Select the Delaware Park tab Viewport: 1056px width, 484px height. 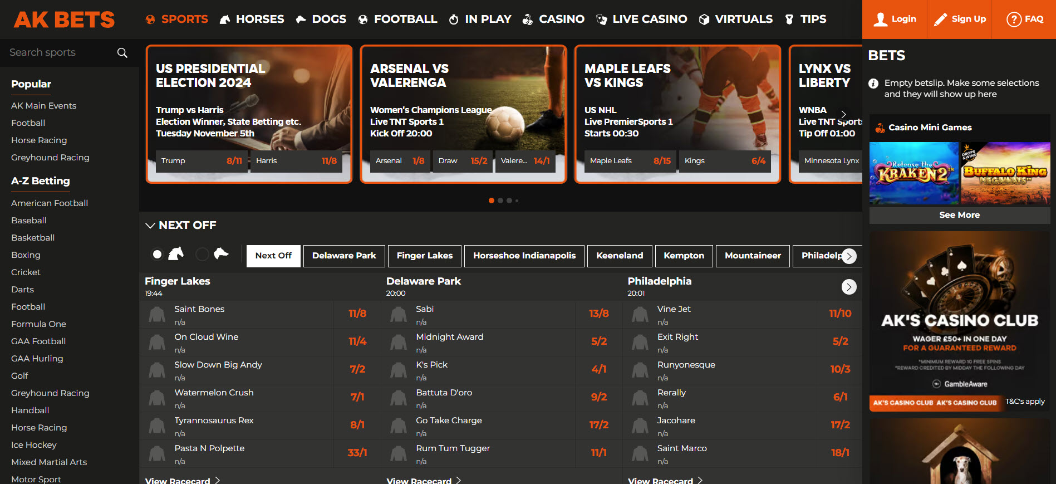tap(344, 256)
